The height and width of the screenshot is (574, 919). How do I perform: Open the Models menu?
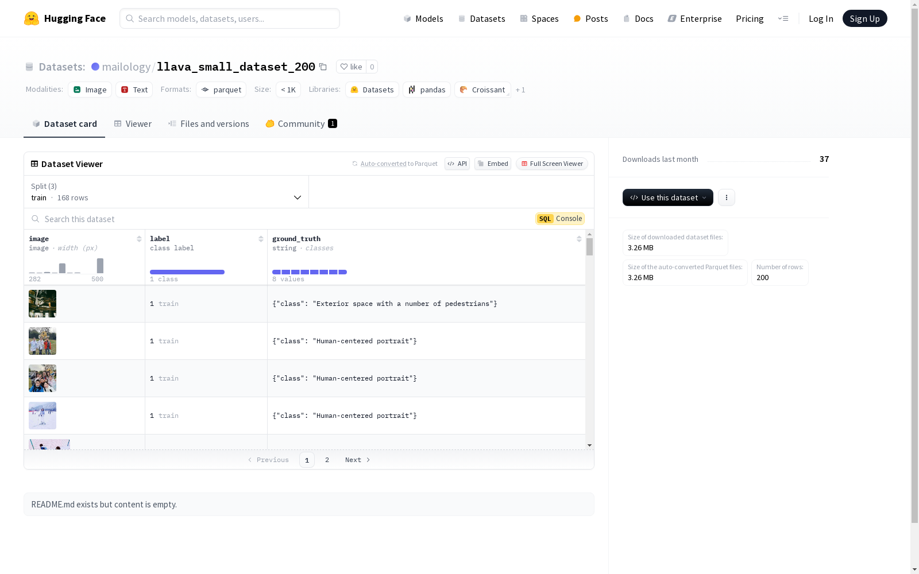pyautogui.click(x=423, y=18)
